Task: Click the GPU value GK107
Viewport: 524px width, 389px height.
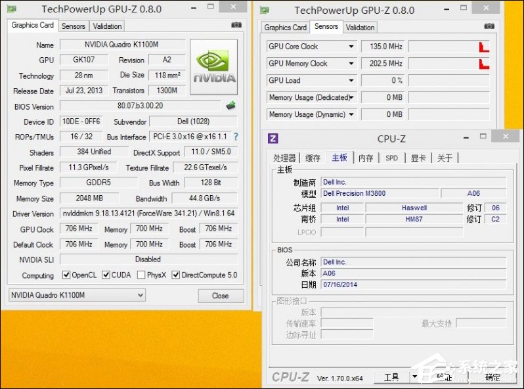Action: [x=84, y=60]
